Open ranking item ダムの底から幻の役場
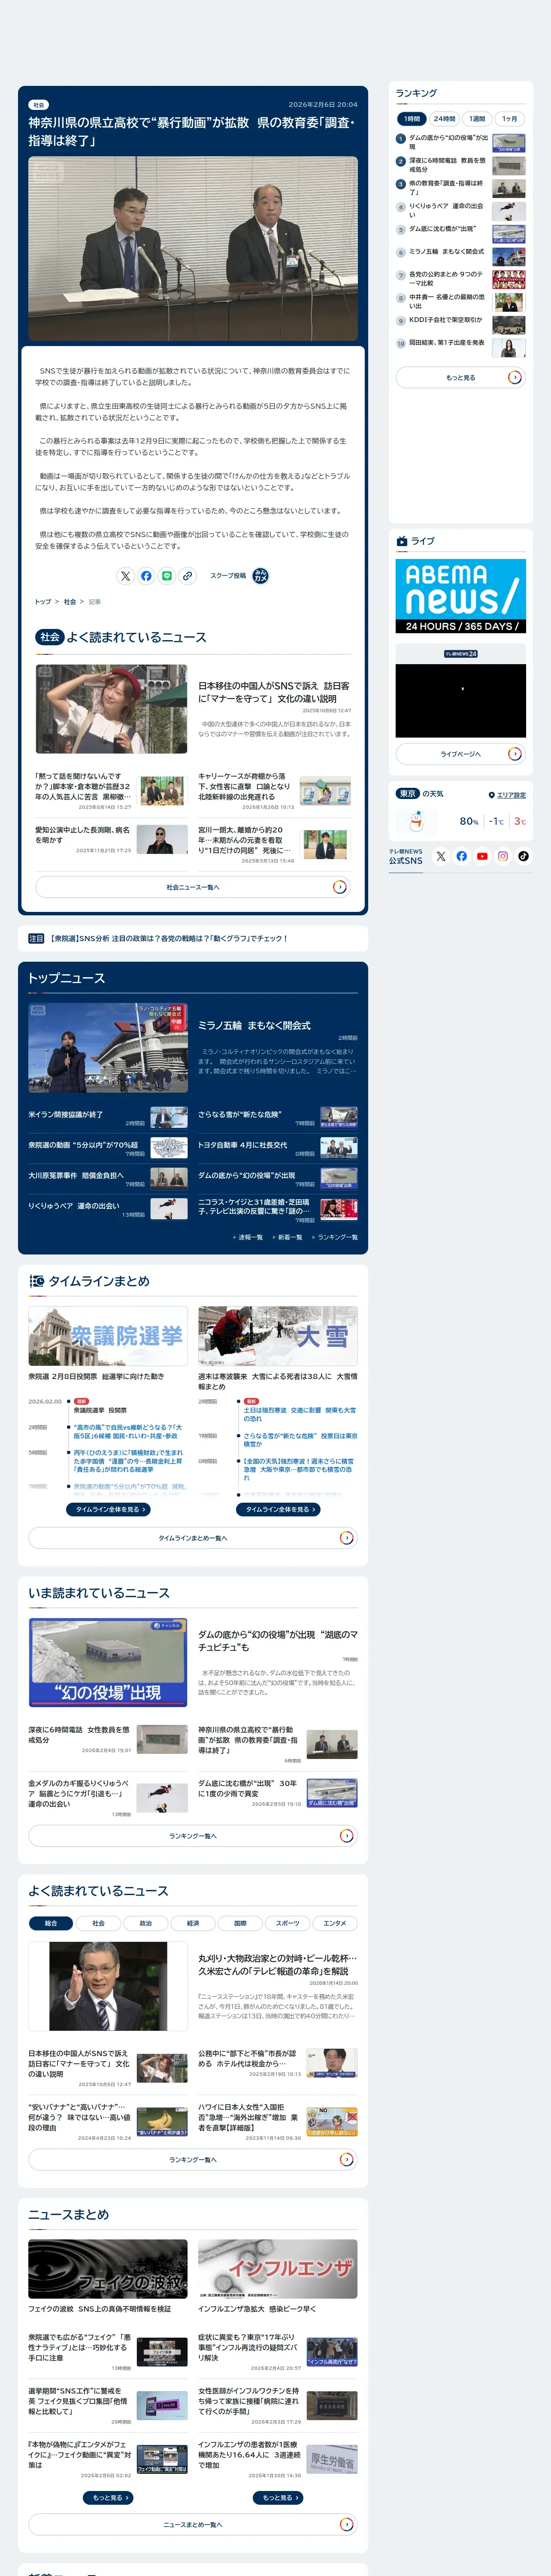The height and width of the screenshot is (2576, 551). (x=460, y=143)
